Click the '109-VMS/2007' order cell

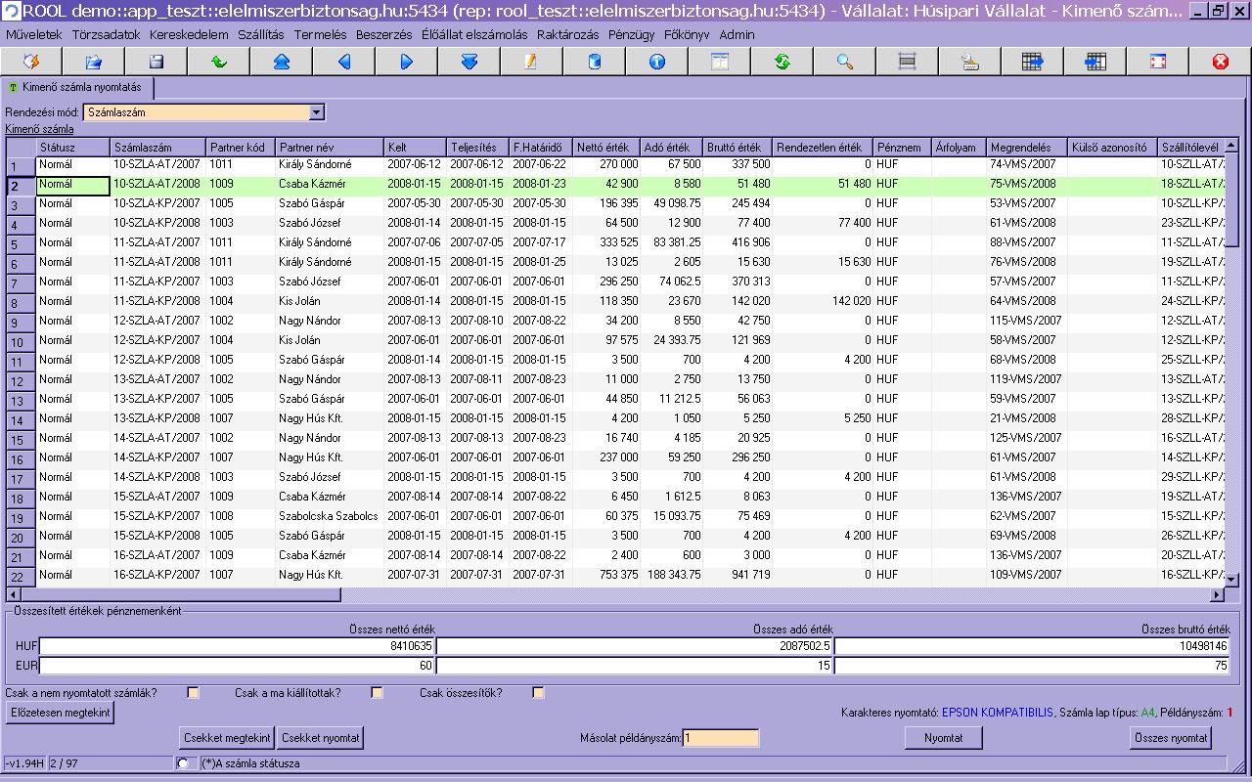[1027, 575]
